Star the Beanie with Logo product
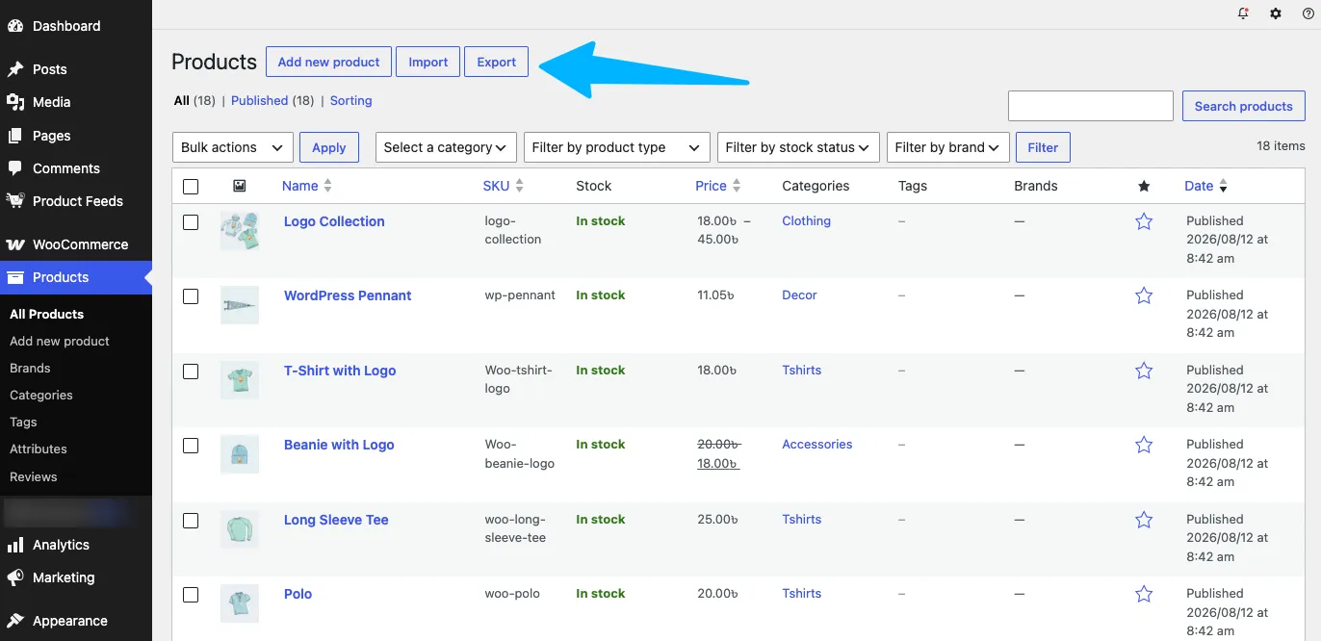This screenshot has height=641, width=1321. click(1144, 445)
